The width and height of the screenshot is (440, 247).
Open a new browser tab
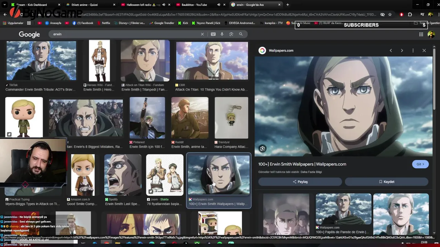pos(287,5)
